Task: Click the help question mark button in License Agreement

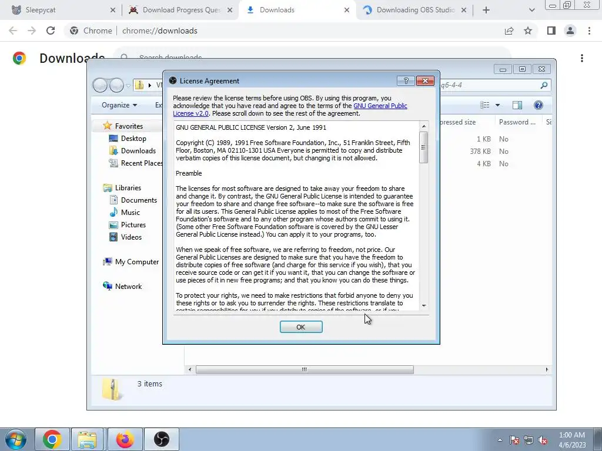Action: [406, 80]
